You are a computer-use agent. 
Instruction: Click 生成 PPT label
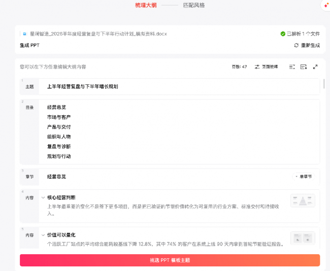(x=29, y=45)
